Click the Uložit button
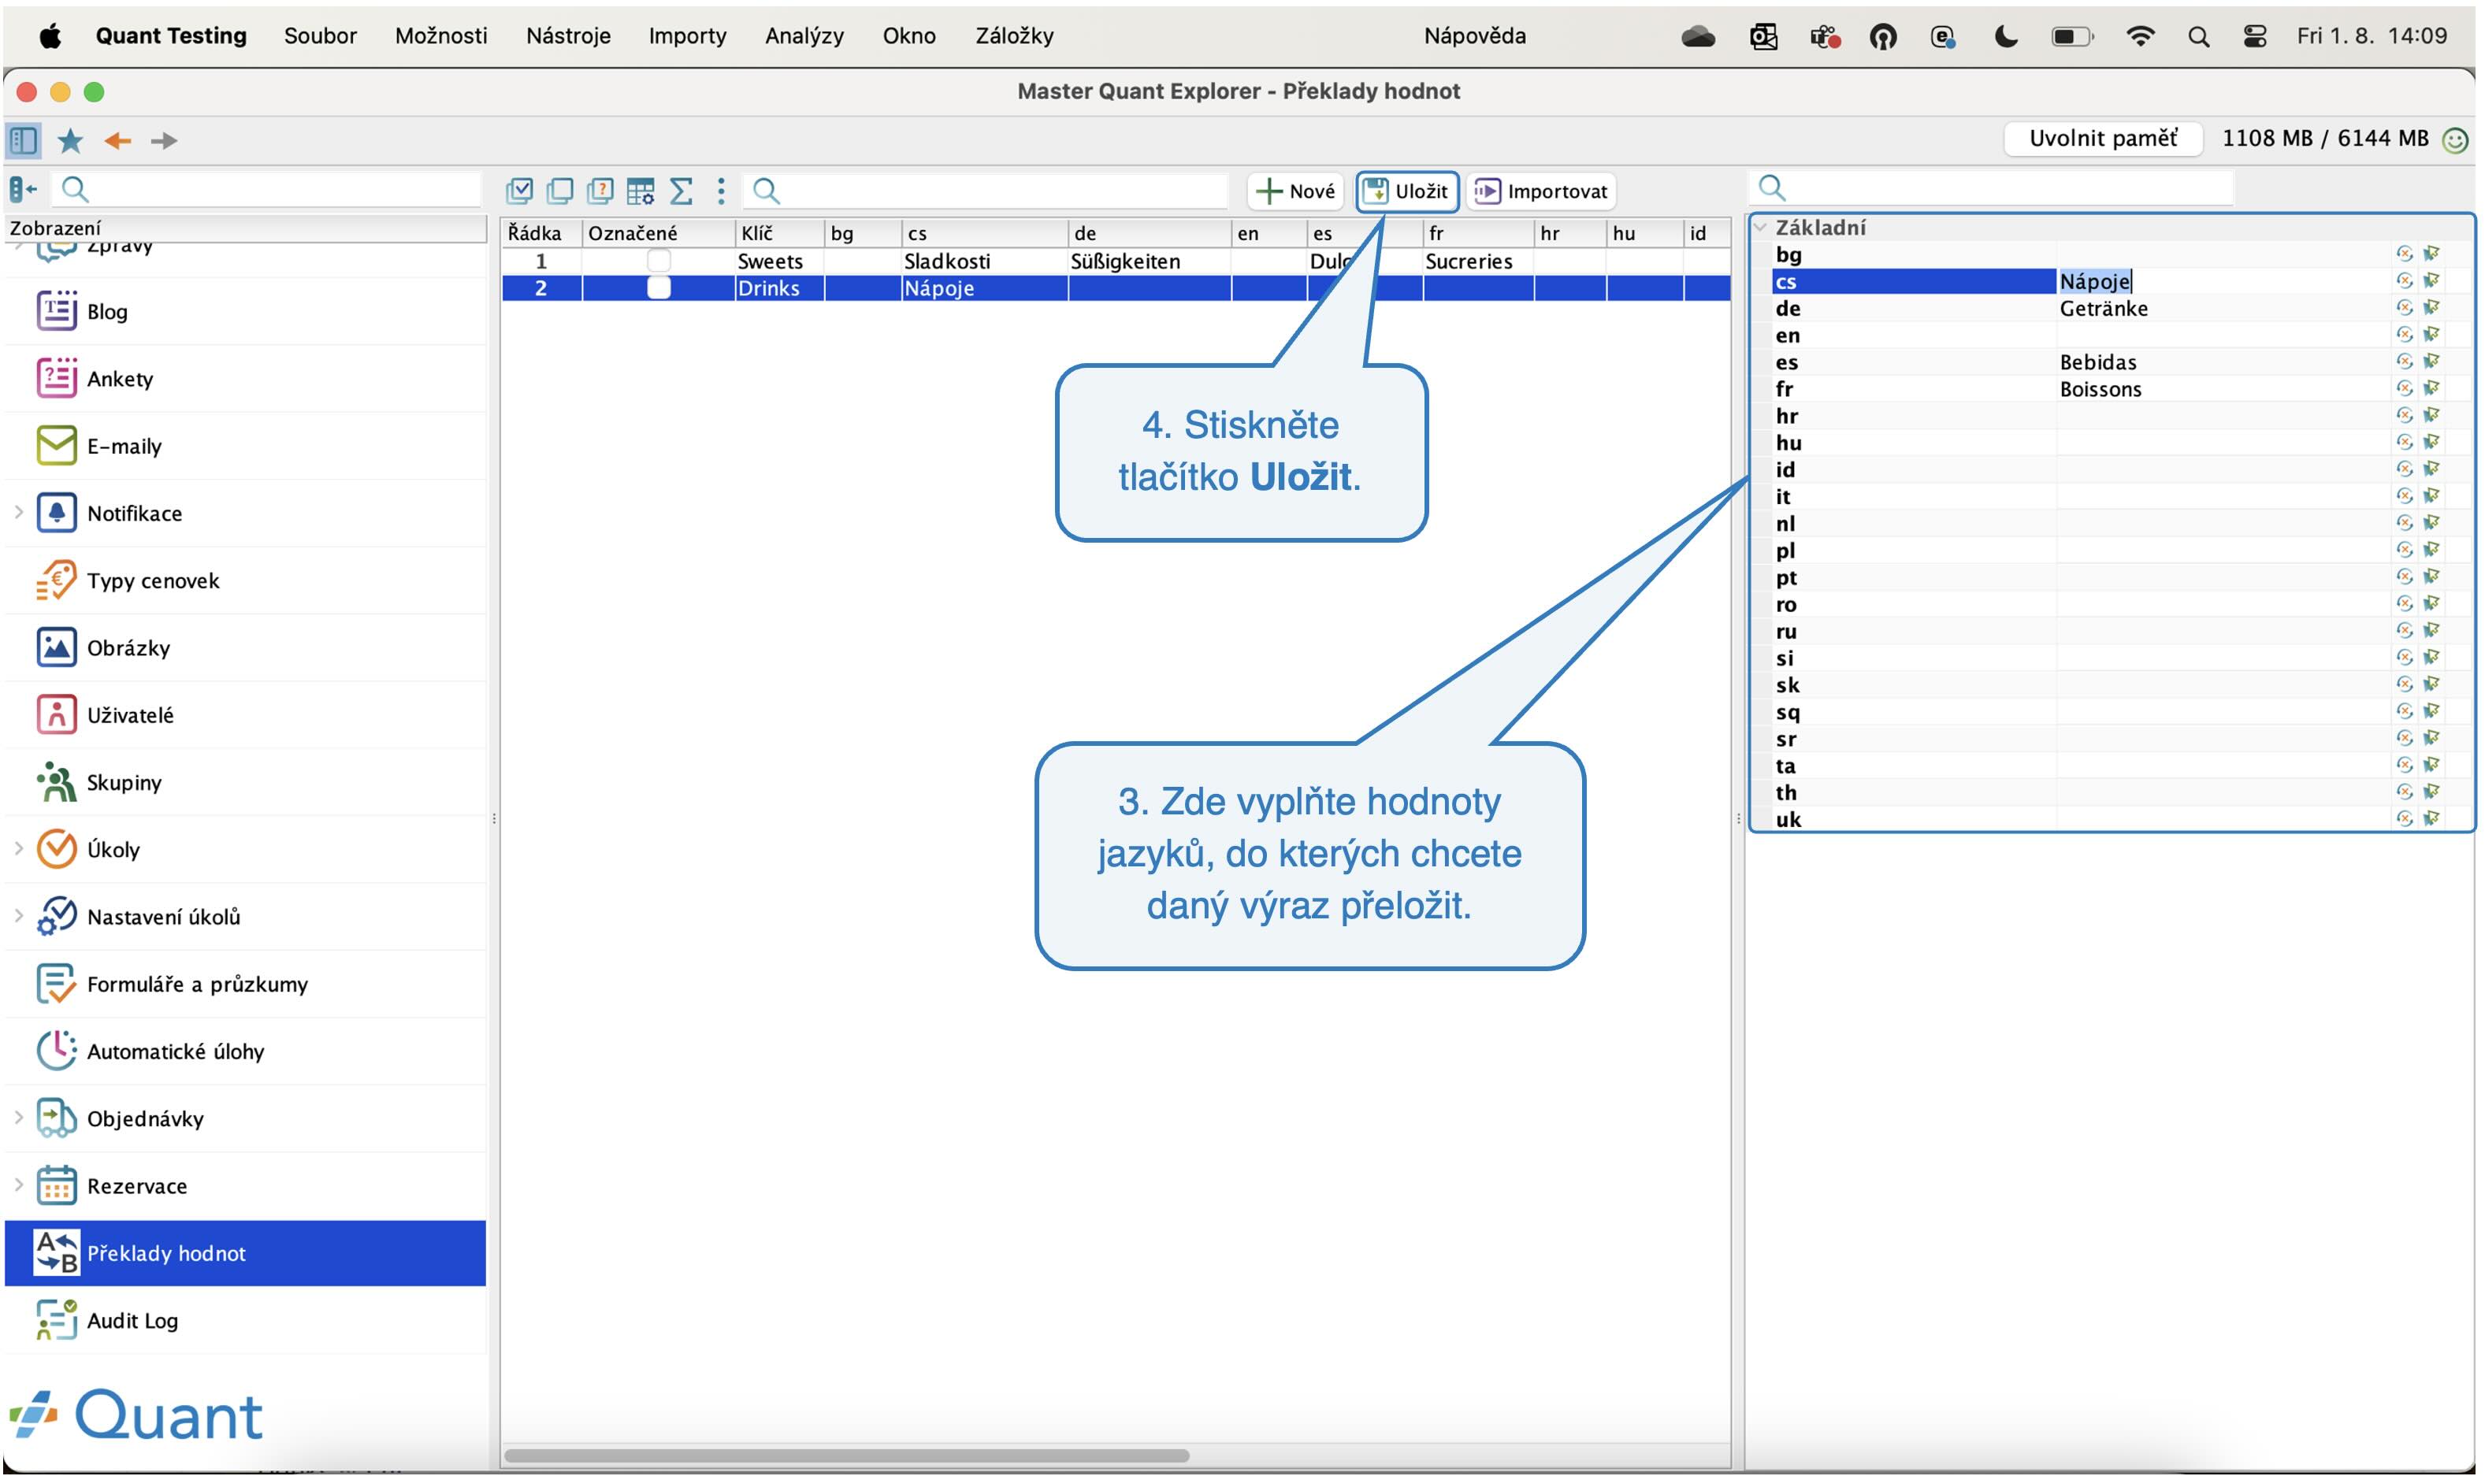Image resolution: width=2485 pixels, height=1476 pixels. point(1406,191)
